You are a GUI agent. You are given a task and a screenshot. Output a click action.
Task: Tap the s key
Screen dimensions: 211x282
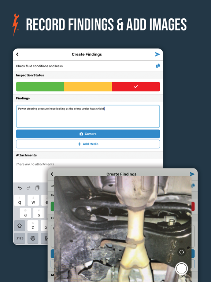pyautogui.click(x=39, y=213)
